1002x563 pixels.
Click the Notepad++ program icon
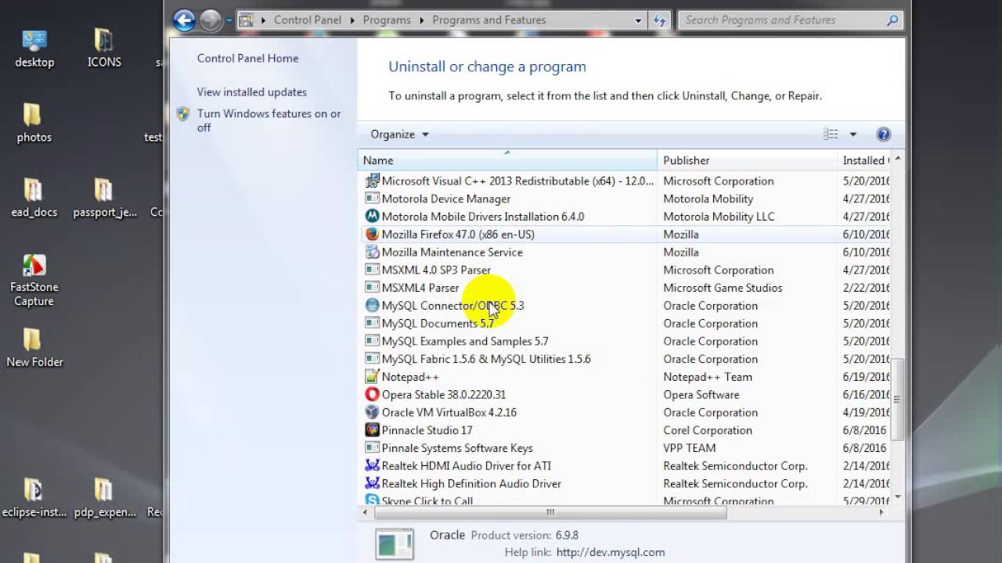373,376
